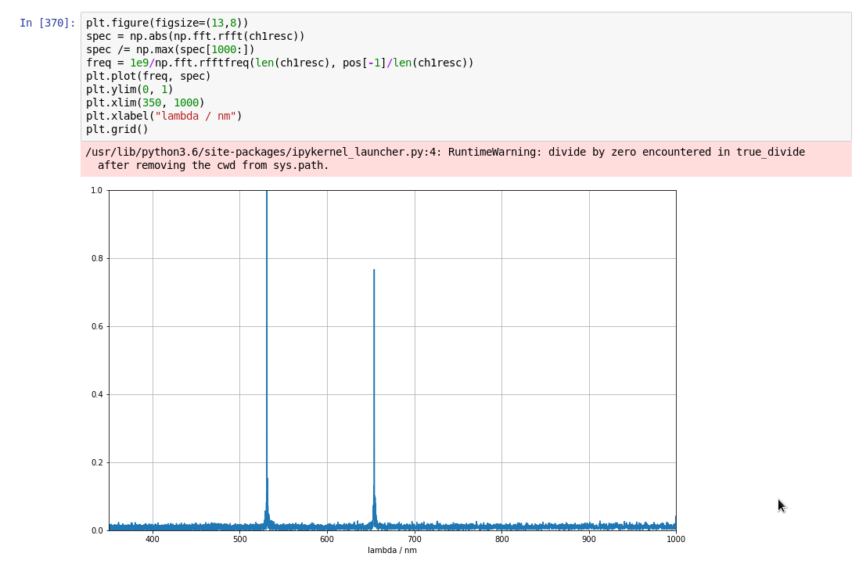Click the x-axis tick label 500
The width and height of the screenshot is (859, 564).
(x=239, y=540)
